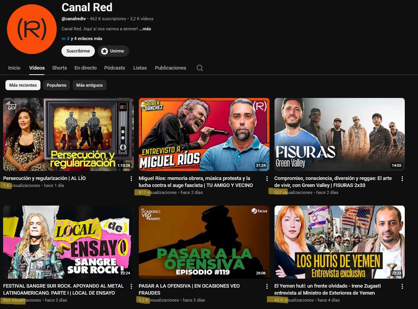Viewport: 418px width, 309px height.
Task: Play the Local de Ensayo thumbnail
Action: (x=68, y=242)
